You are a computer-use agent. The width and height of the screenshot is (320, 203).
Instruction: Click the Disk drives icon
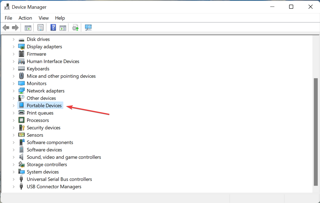(21, 39)
